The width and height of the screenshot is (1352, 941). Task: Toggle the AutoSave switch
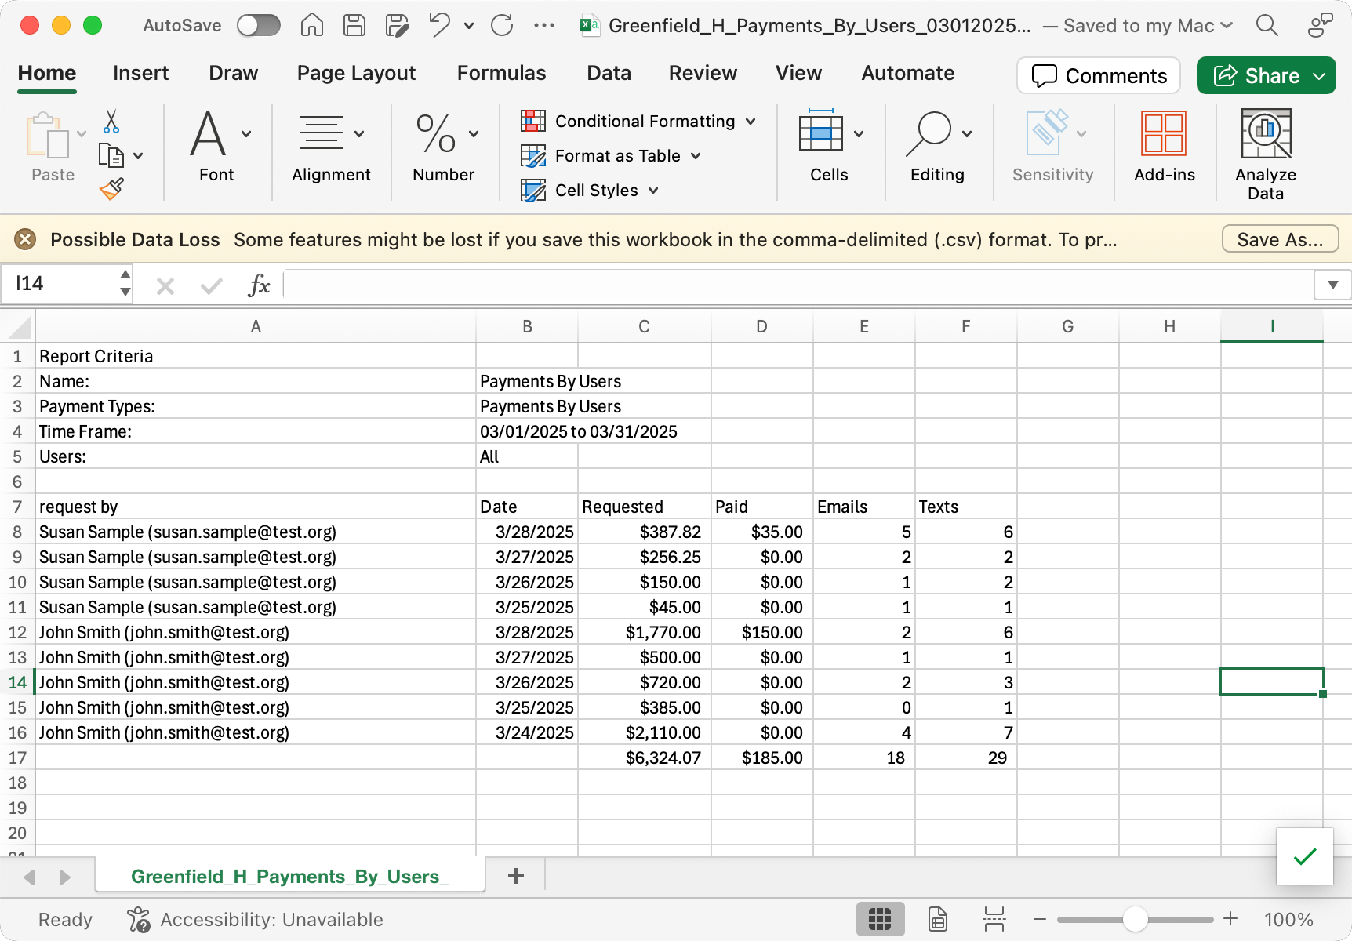click(x=259, y=26)
